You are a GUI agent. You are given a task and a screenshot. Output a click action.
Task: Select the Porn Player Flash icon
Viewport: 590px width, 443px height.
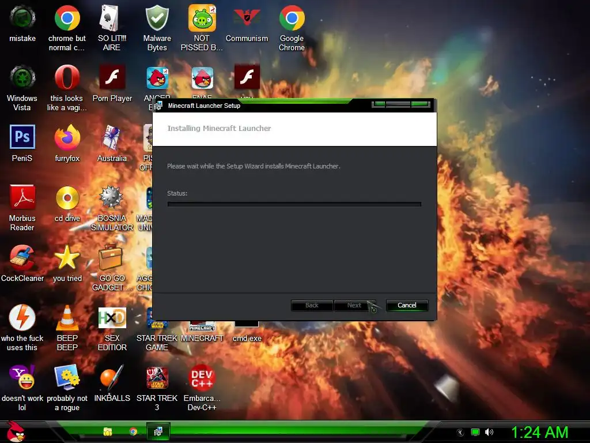[112, 83]
